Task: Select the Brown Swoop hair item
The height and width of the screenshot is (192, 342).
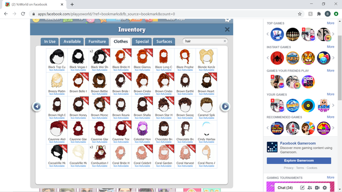Action: coord(185,108)
